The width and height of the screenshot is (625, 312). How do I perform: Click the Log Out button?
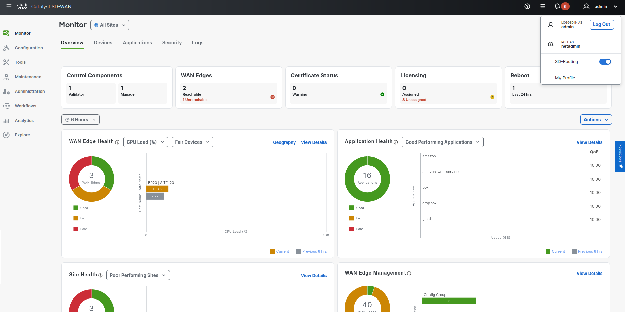pyautogui.click(x=601, y=24)
